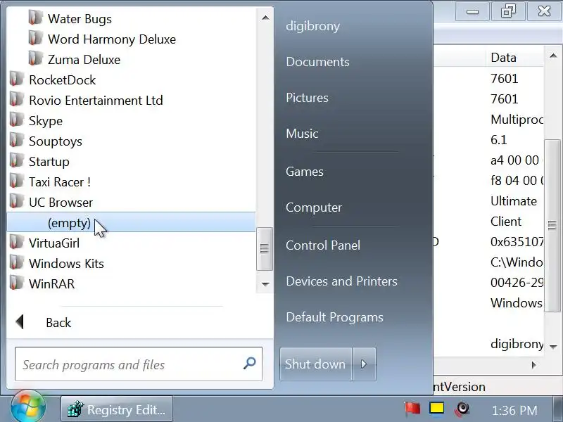Restore down the Registry Editor window
The height and width of the screenshot is (422, 563).
(508, 11)
